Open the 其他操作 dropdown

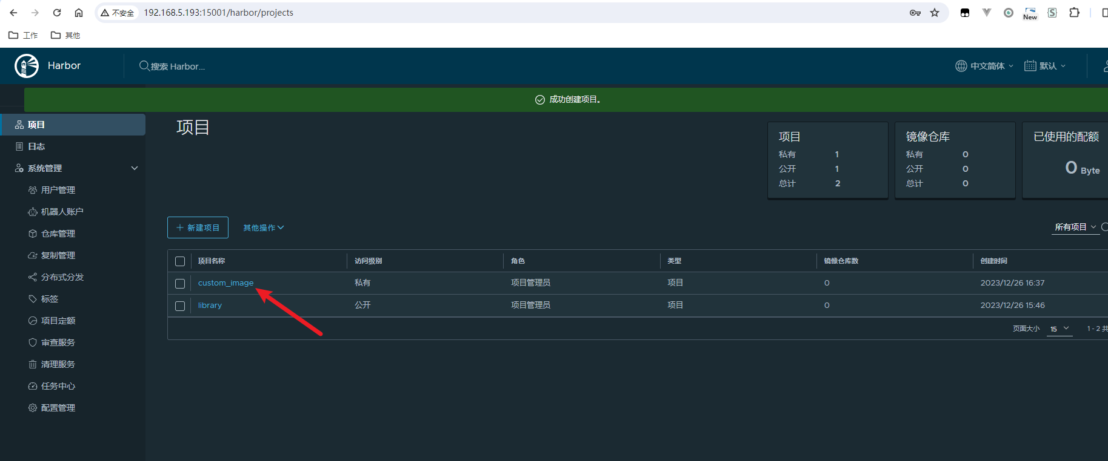(x=264, y=227)
